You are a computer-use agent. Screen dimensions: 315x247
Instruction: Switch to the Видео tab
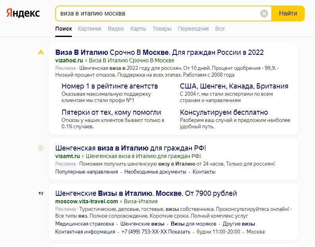116,29
